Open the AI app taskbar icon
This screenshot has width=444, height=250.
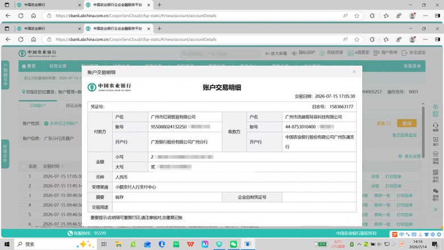pyautogui.click(x=205, y=244)
